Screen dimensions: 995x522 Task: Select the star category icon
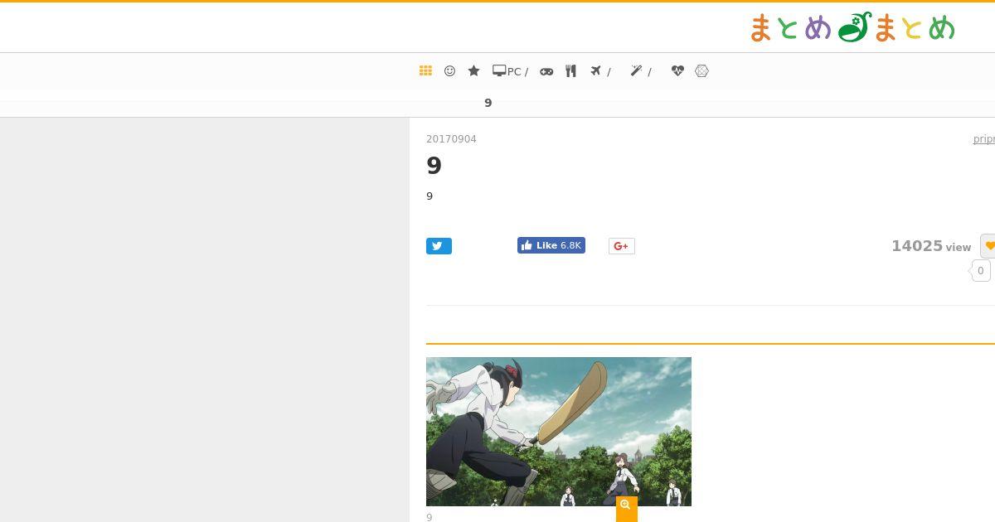click(x=473, y=71)
